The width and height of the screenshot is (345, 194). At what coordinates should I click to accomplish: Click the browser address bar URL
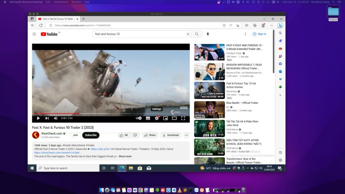83,25
